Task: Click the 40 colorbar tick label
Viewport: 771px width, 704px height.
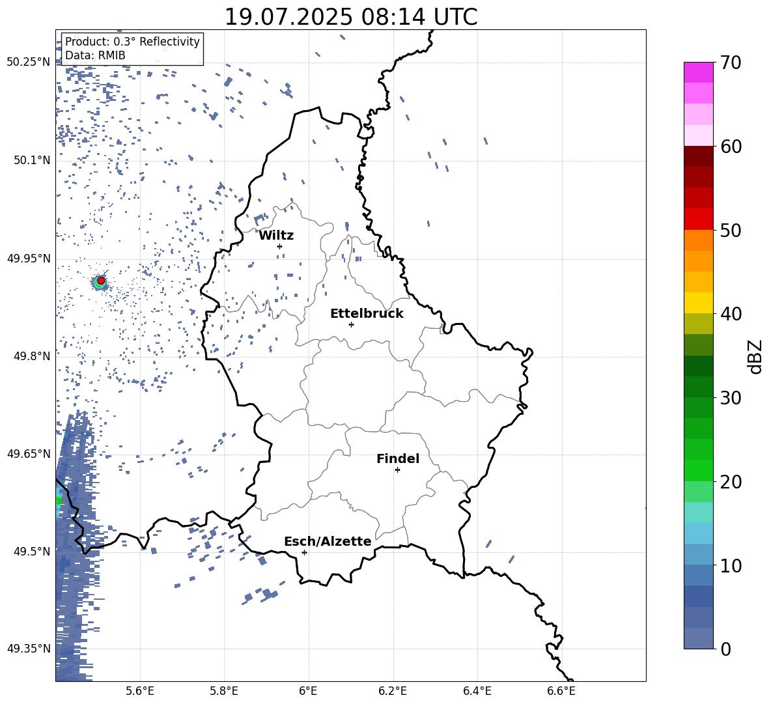Action: (731, 314)
